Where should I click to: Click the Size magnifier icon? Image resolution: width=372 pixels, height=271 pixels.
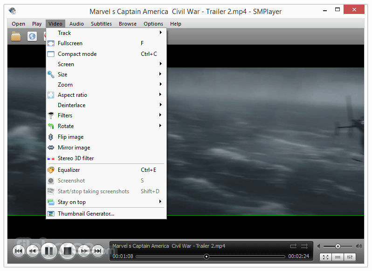click(51, 75)
